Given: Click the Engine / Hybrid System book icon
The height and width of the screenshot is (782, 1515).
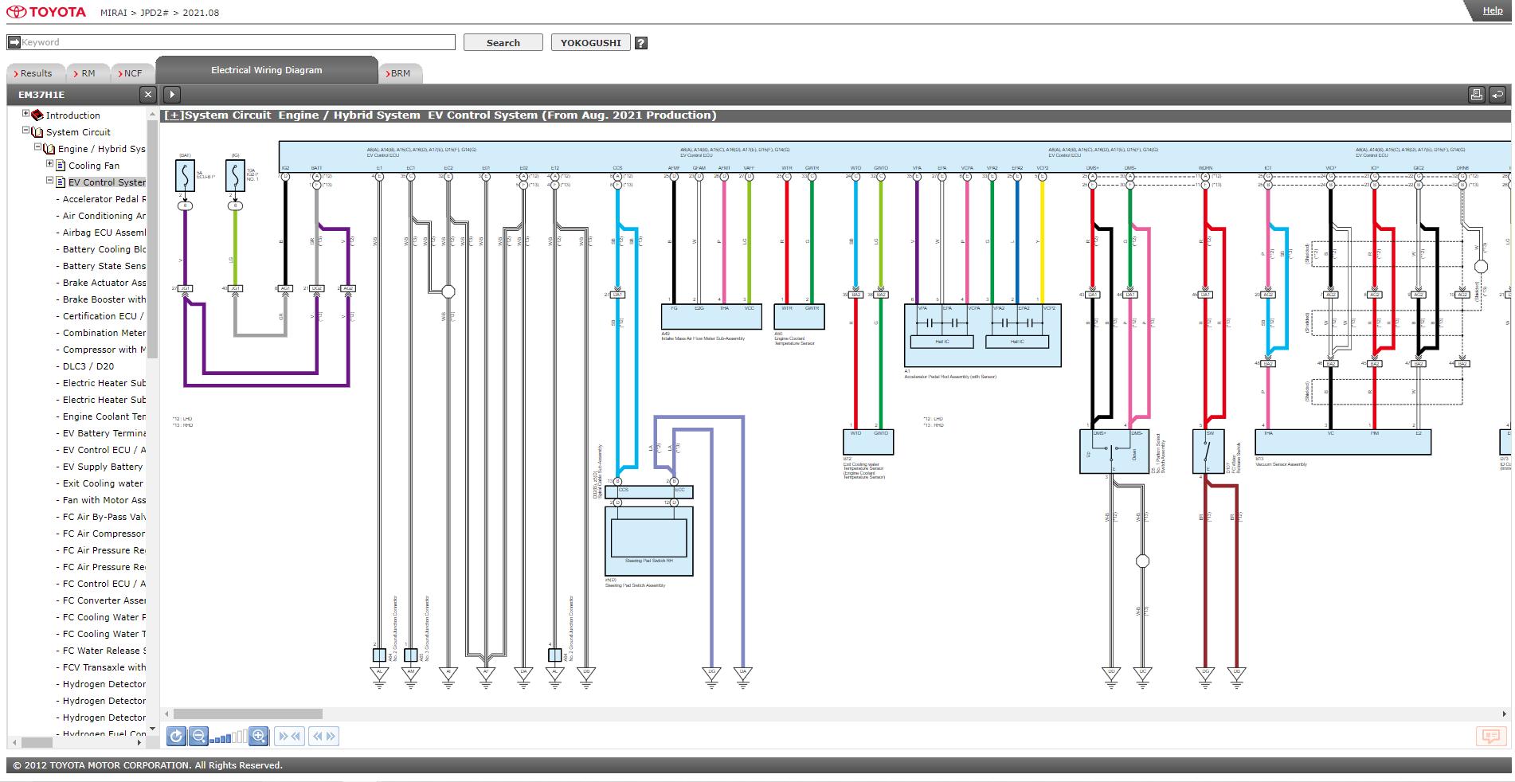Looking at the screenshot, I should 49,149.
